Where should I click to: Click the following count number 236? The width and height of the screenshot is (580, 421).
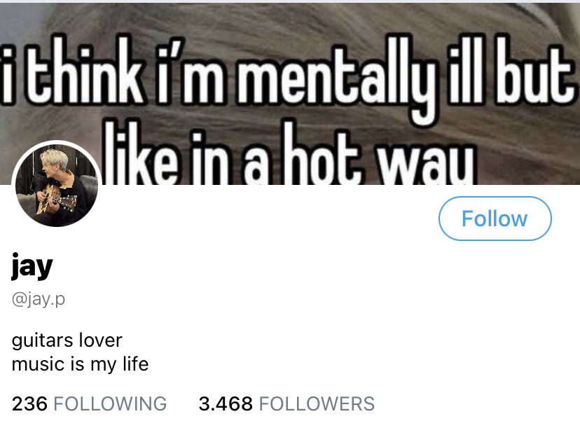pyautogui.click(x=29, y=403)
